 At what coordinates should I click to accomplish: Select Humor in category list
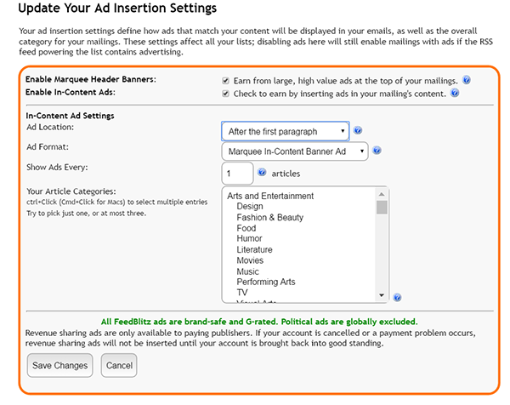(249, 238)
